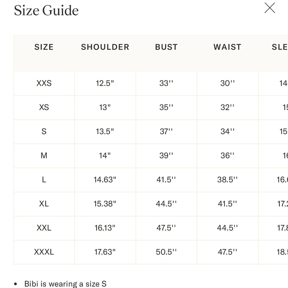Select the S size row label
Screen dimensions: 288x288
coord(44,132)
